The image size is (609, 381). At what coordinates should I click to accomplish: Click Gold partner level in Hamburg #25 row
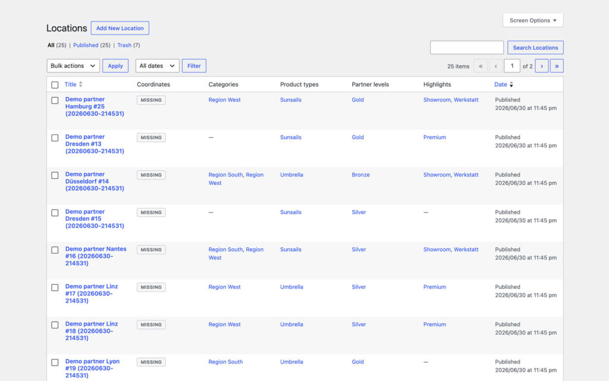357,100
